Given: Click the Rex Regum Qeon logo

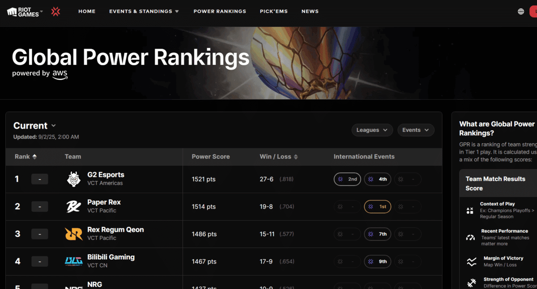Looking at the screenshot, I should click(x=73, y=234).
